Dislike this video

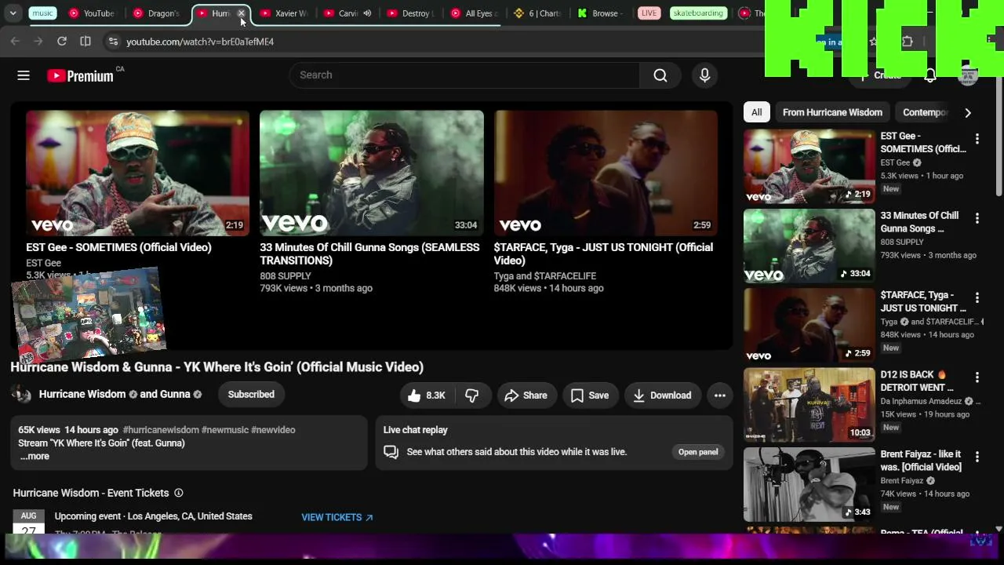(471, 395)
